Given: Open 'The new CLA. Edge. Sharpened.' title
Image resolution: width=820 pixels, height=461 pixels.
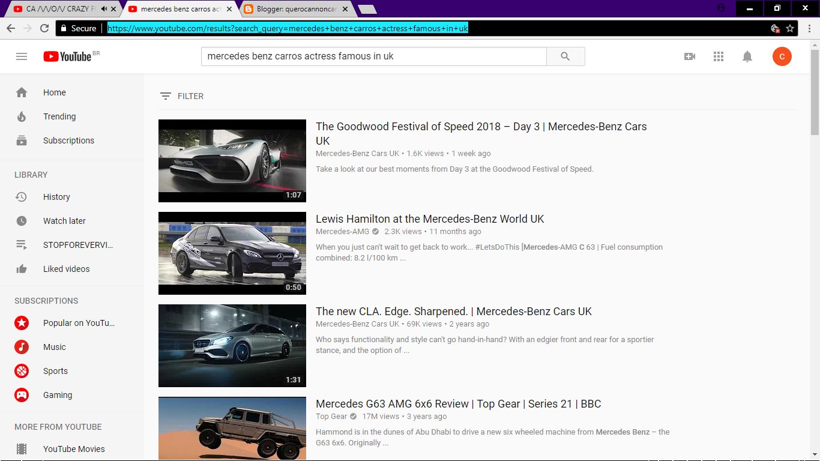Looking at the screenshot, I should click(454, 312).
